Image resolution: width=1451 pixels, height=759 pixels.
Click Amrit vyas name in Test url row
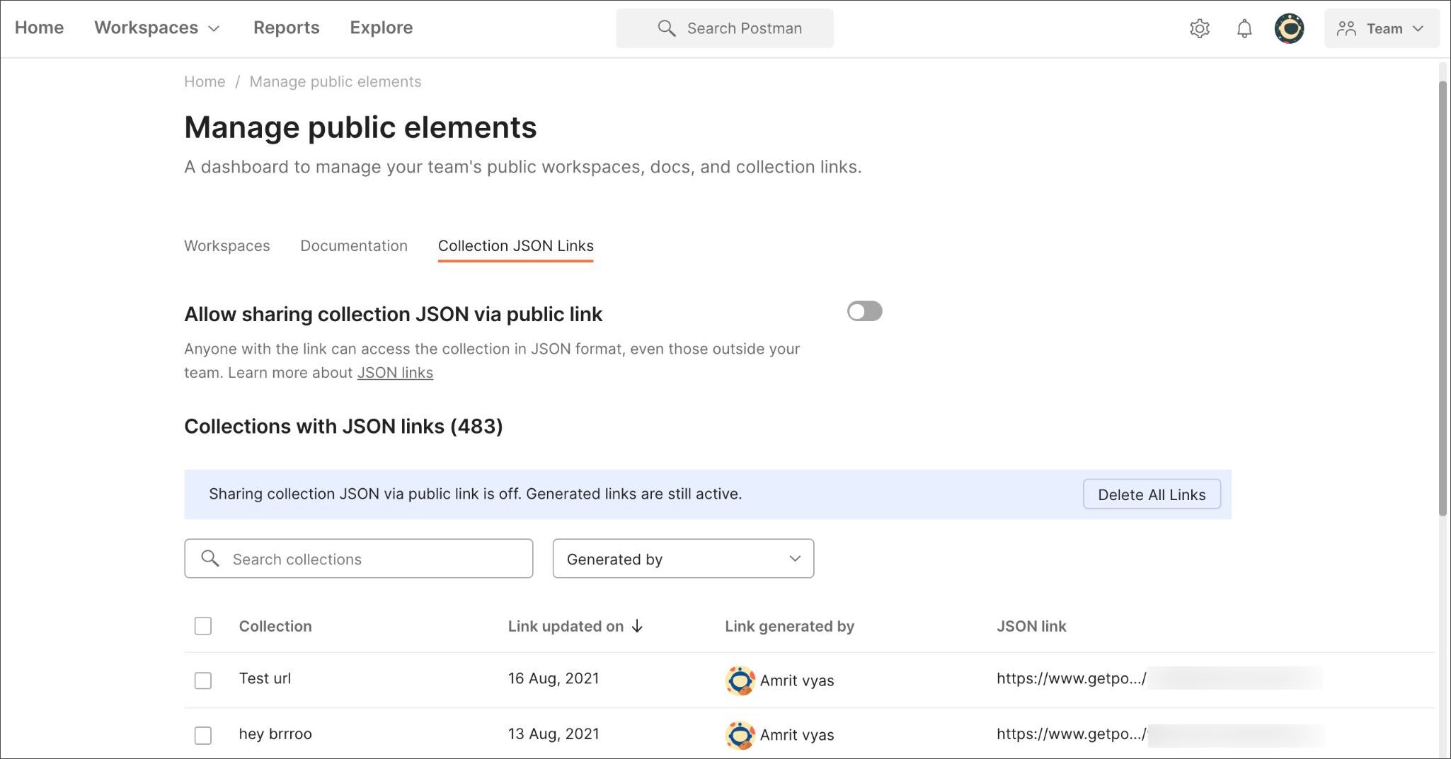[797, 680]
